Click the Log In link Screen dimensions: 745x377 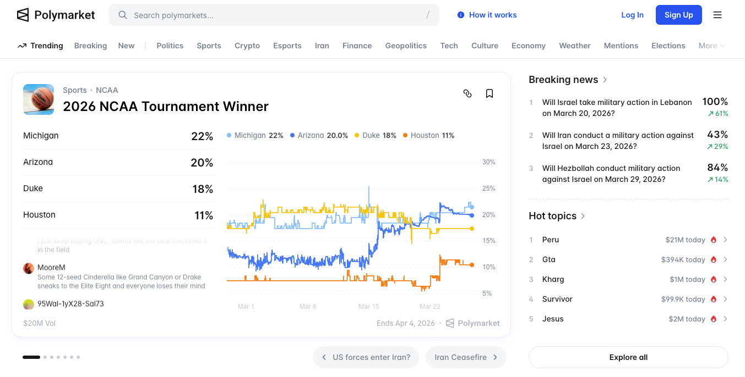pyautogui.click(x=632, y=15)
